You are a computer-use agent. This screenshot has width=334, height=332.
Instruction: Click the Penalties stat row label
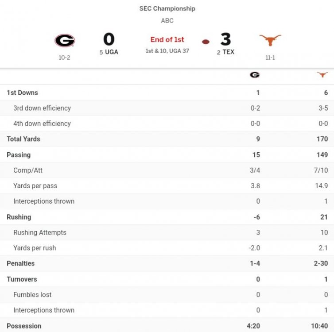point(20,263)
